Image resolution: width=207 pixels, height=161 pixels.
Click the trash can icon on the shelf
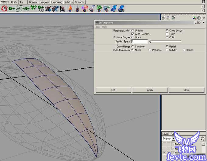(203, 2)
